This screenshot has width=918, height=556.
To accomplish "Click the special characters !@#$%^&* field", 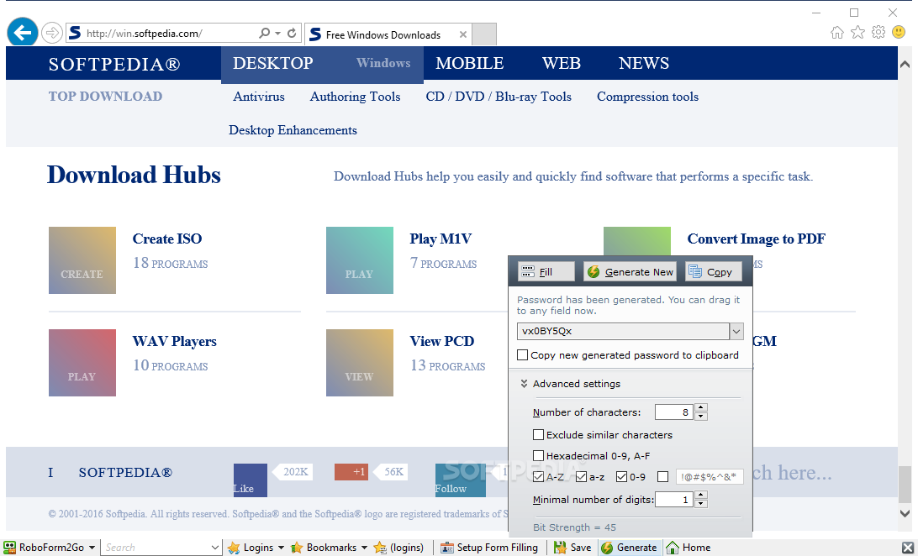I will pos(710,476).
